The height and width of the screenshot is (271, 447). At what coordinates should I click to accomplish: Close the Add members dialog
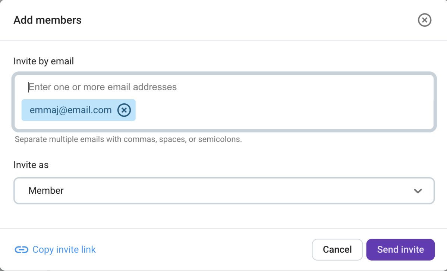point(424,20)
